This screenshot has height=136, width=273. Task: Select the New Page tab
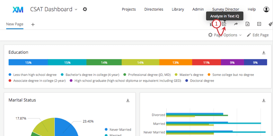click(14, 24)
